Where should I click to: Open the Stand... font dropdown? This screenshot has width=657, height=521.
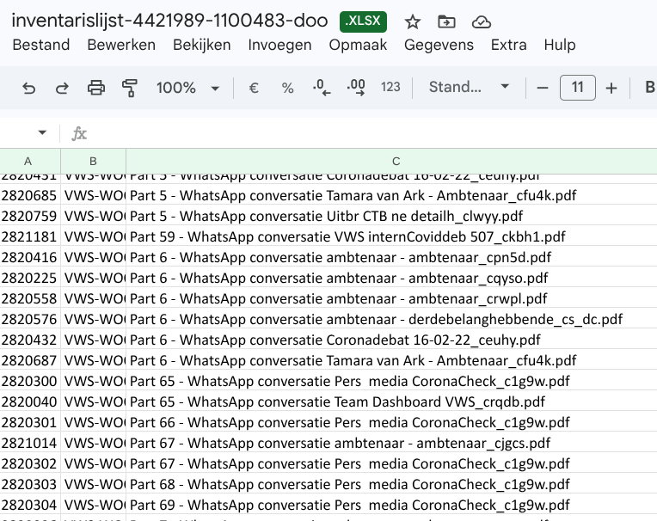469,87
